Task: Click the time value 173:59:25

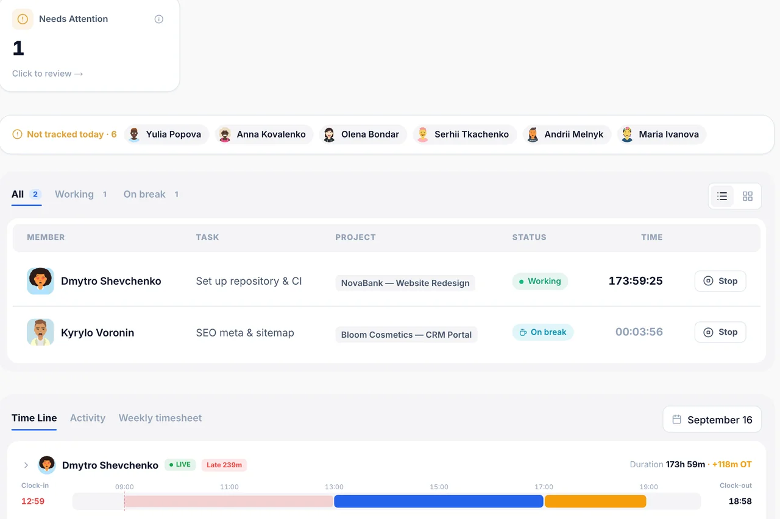Action: [636, 281]
